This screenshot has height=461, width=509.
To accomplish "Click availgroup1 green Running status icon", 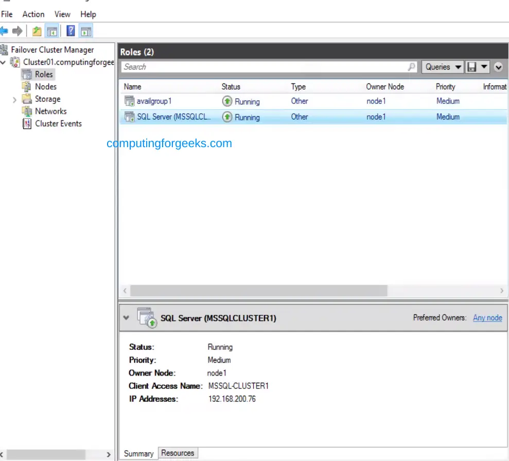I will pos(227,101).
